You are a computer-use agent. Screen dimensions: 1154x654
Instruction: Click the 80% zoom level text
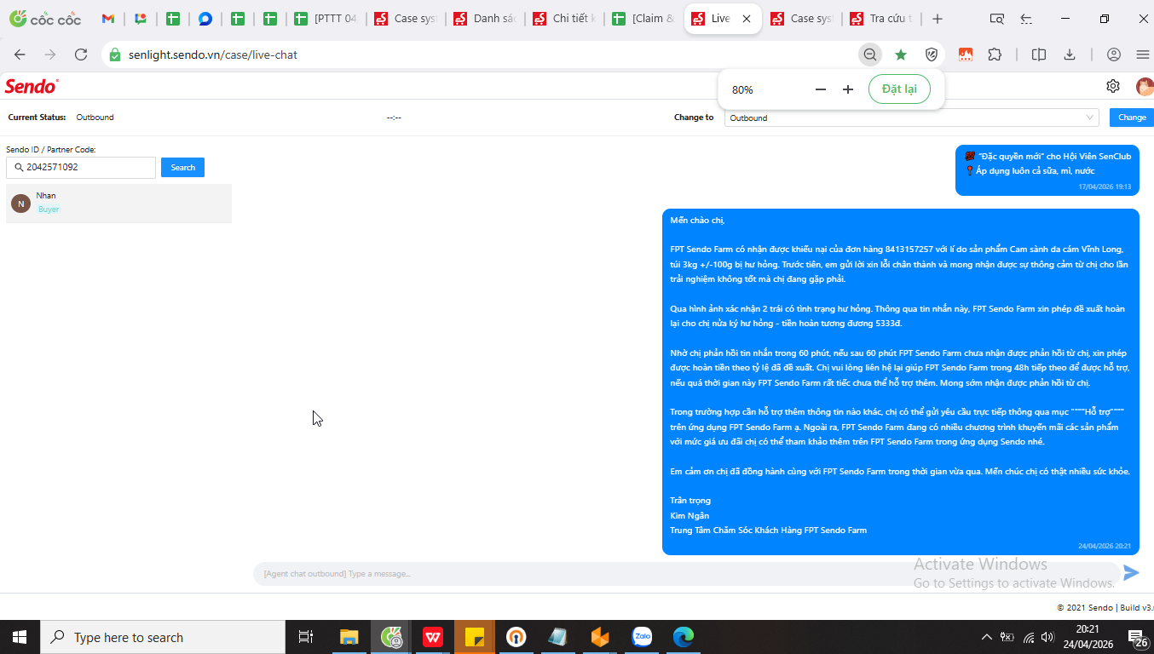[742, 89]
